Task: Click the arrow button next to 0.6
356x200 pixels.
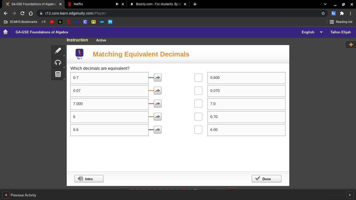Action: coord(158,130)
